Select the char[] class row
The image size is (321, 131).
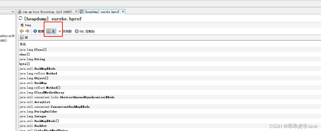coord(25,54)
